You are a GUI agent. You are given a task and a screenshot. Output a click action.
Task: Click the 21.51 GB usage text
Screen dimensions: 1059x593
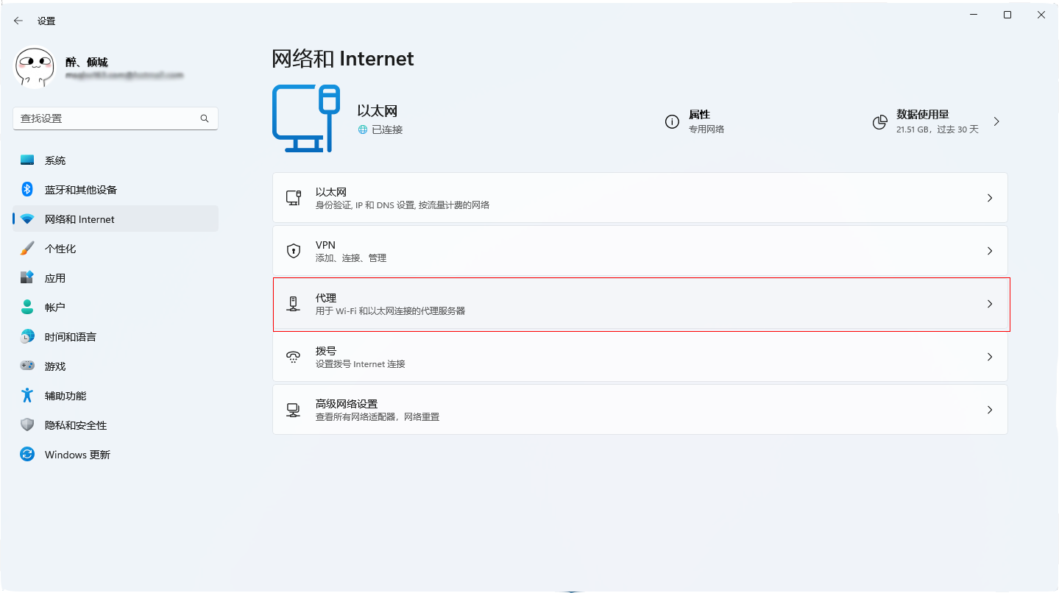coord(938,129)
